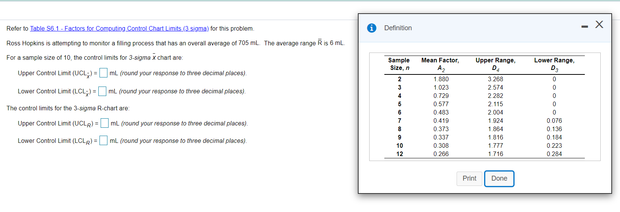Click the Upper Range D4 column header
The image size is (620, 212).
pos(496,64)
